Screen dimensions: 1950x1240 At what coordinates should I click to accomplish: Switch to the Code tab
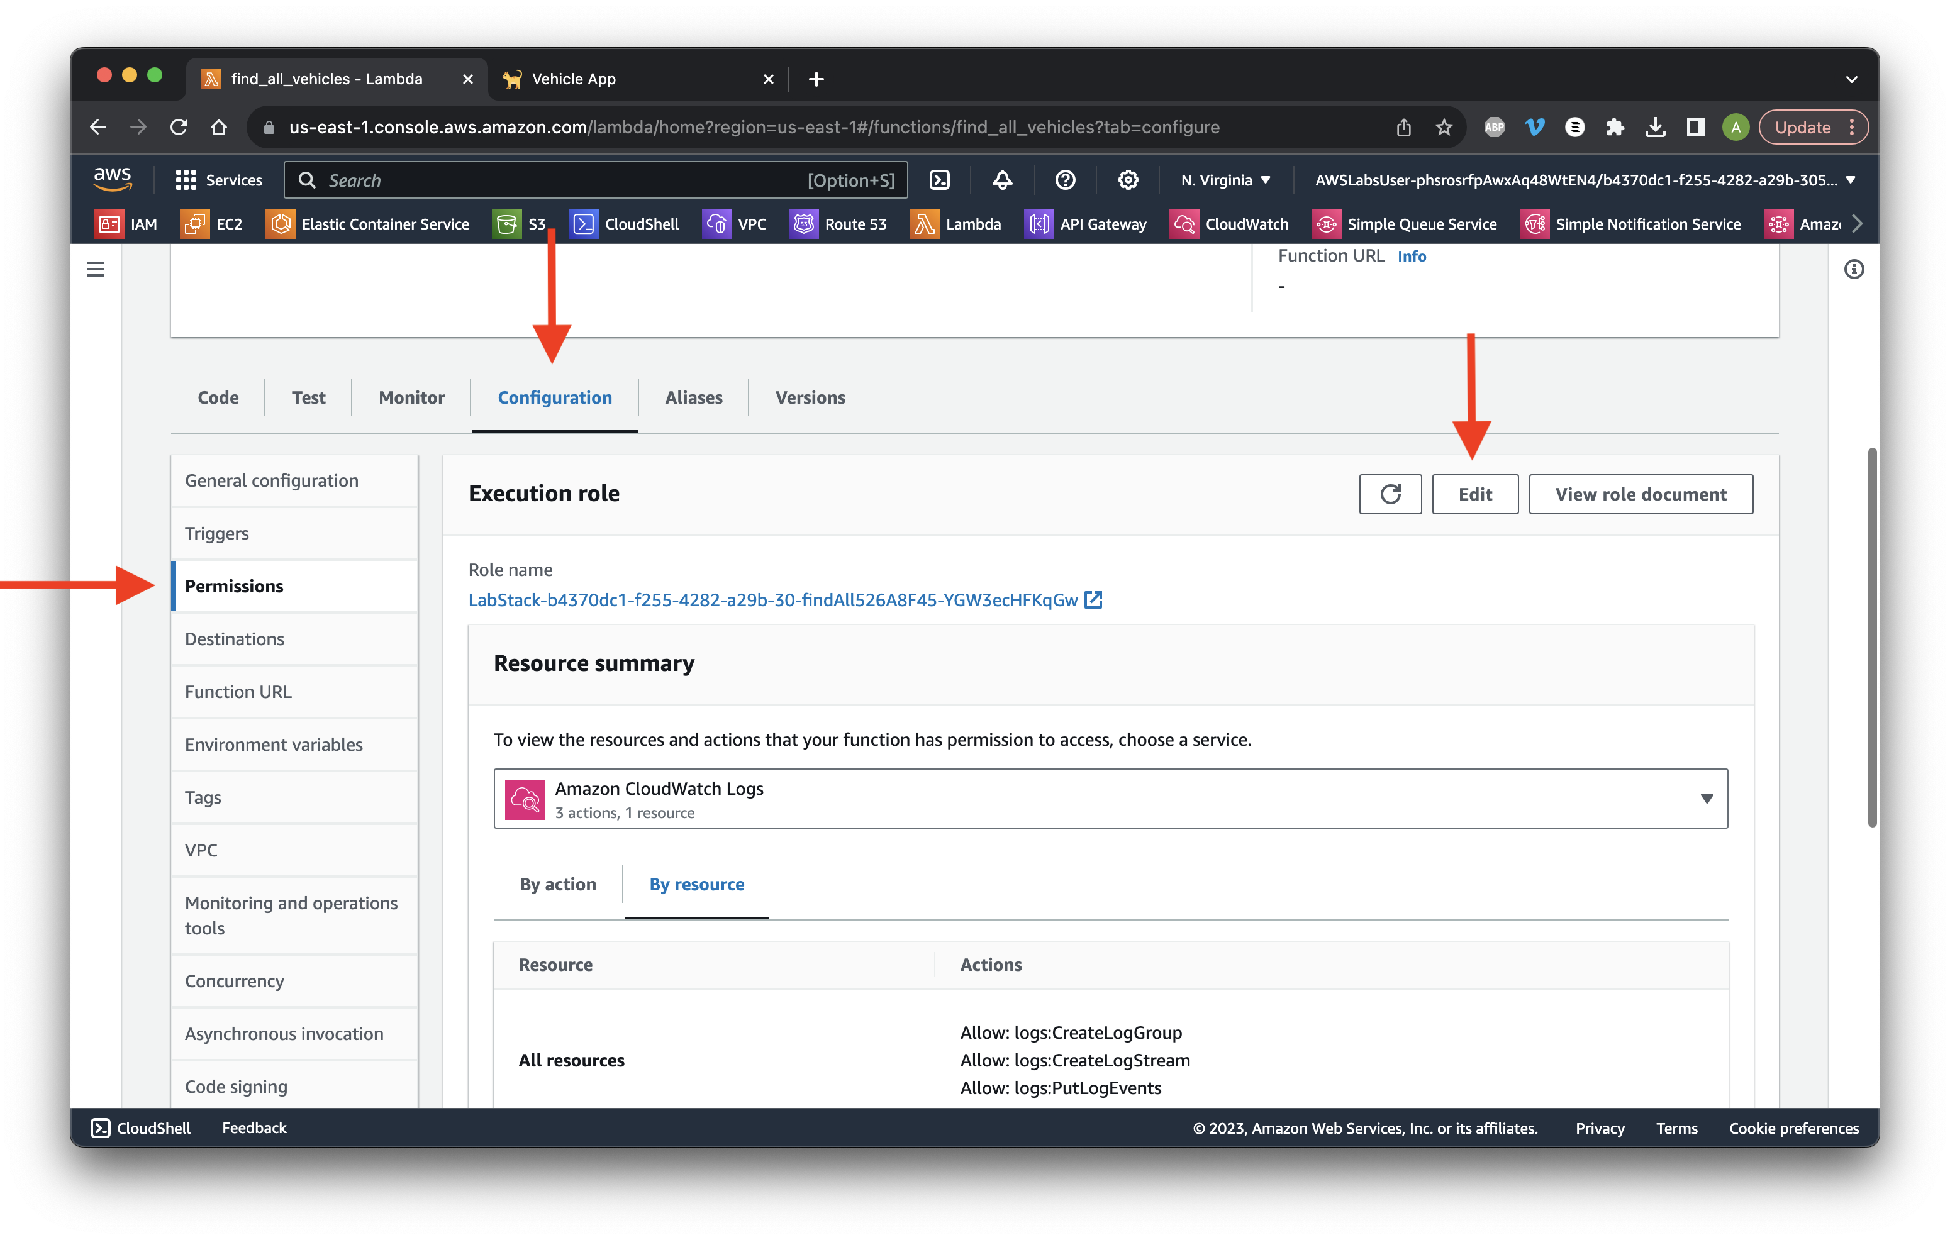pos(218,397)
